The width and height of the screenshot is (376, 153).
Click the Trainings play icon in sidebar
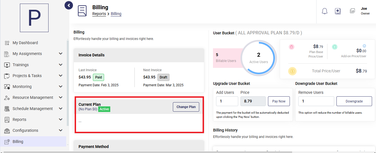(x=7, y=65)
